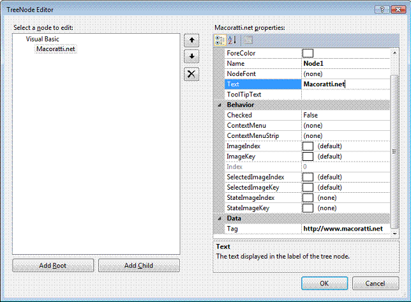This screenshot has width=411, height=302.
Task: Select the Macoratti.net child node
Action: point(56,49)
